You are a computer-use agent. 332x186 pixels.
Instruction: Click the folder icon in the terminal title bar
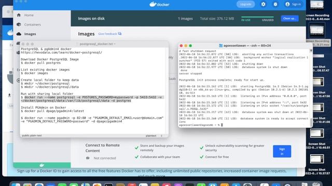(x=220, y=45)
